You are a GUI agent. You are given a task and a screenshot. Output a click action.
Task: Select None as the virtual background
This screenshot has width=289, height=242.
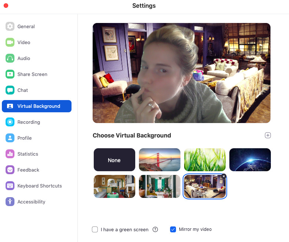(x=114, y=160)
